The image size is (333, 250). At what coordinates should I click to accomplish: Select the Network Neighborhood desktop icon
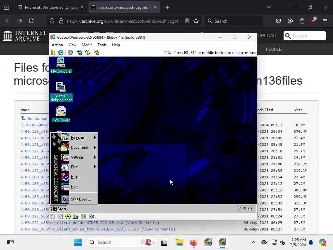coord(61,92)
